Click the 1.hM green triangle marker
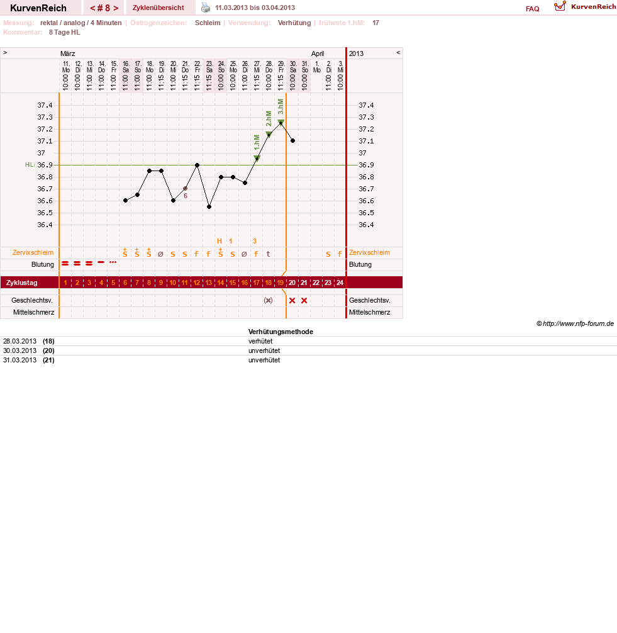 (x=257, y=158)
